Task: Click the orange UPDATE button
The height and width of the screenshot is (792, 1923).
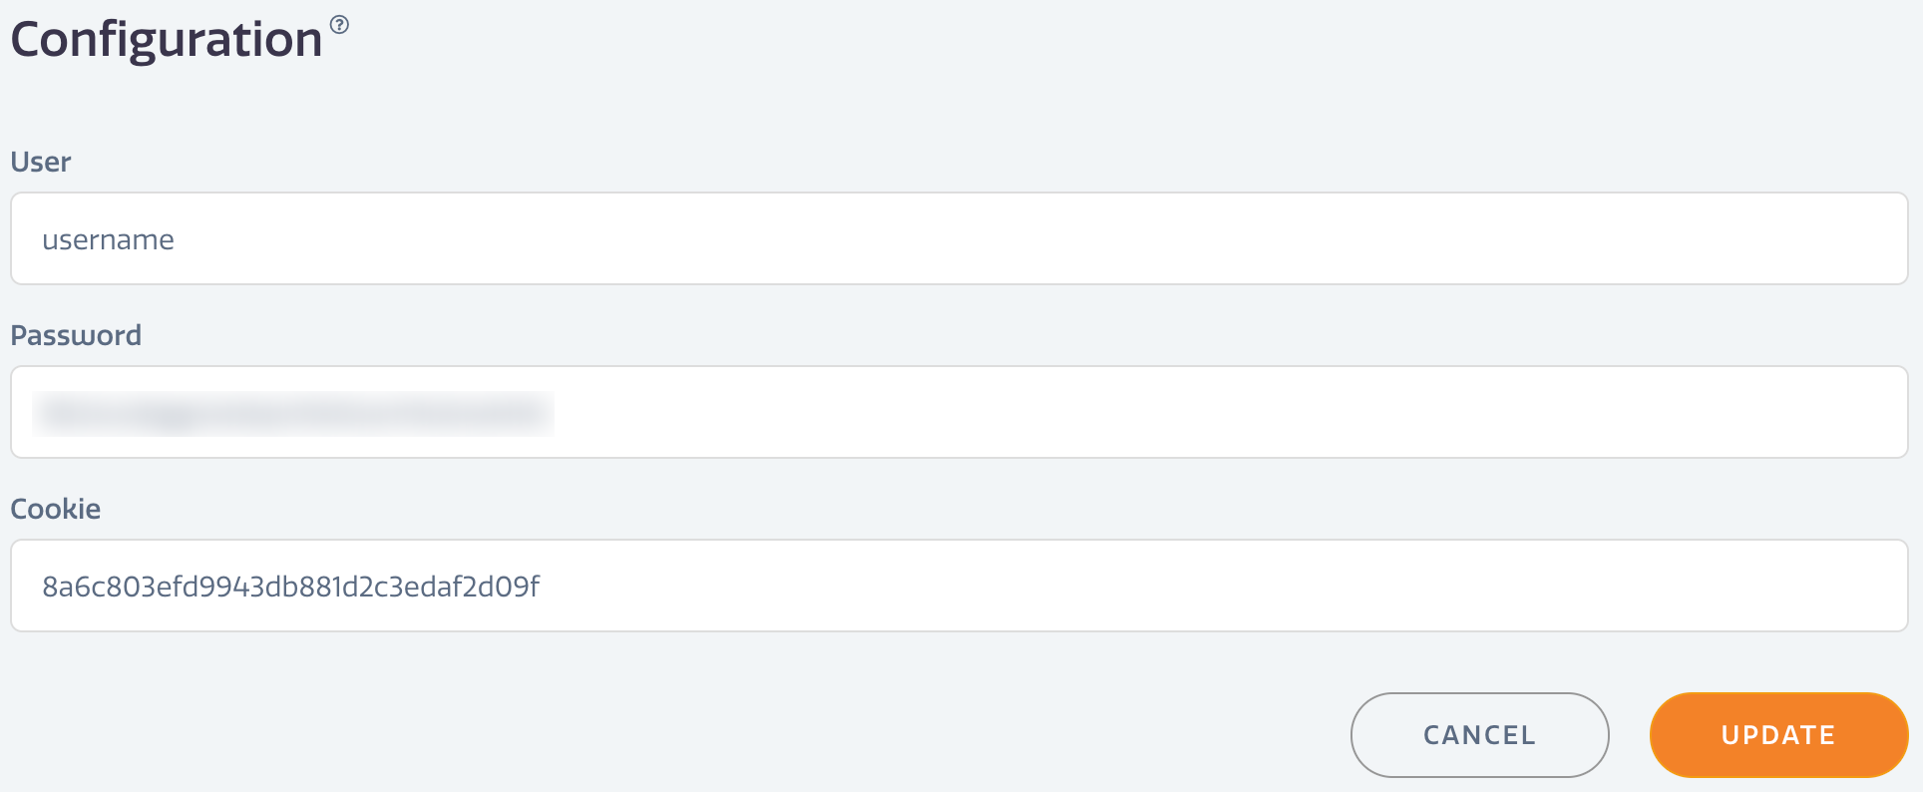Action: point(1778,735)
